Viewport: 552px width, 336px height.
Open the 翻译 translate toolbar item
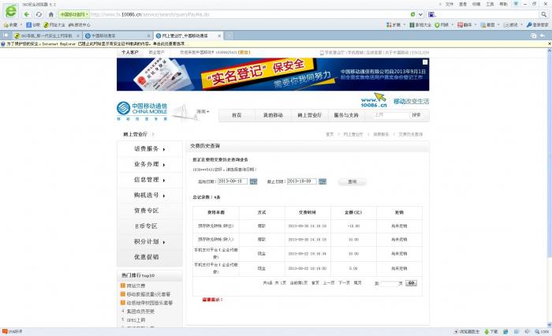click(x=464, y=25)
